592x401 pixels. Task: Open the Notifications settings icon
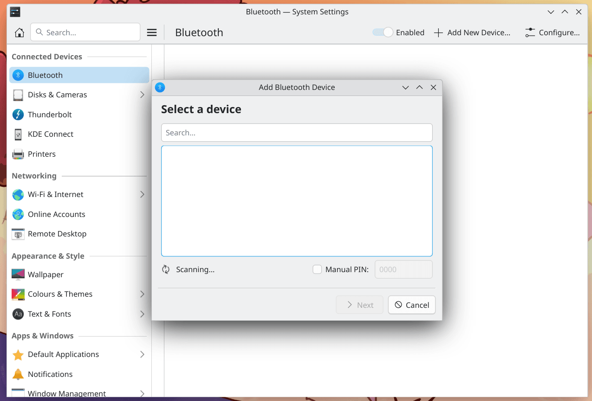click(x=18, y=374)
